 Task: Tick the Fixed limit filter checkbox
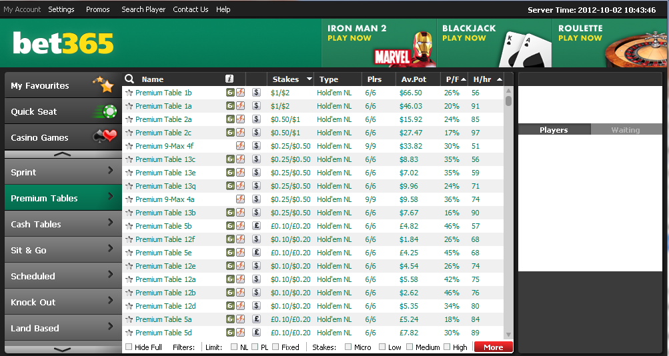coord(275,347)
